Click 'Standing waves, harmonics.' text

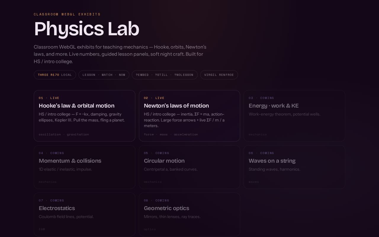pyautogui.click(x=274, y=169)
